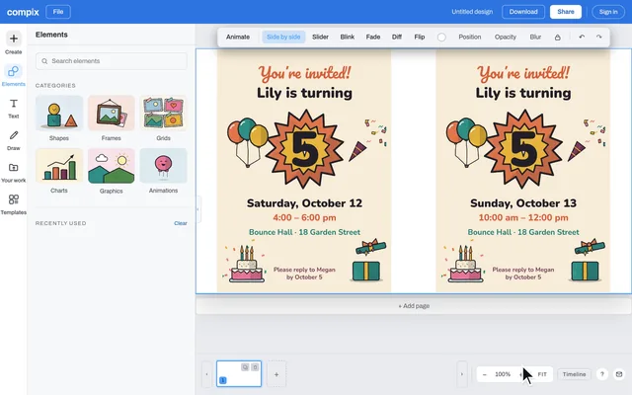Open the Frames category

click(112, 118)
